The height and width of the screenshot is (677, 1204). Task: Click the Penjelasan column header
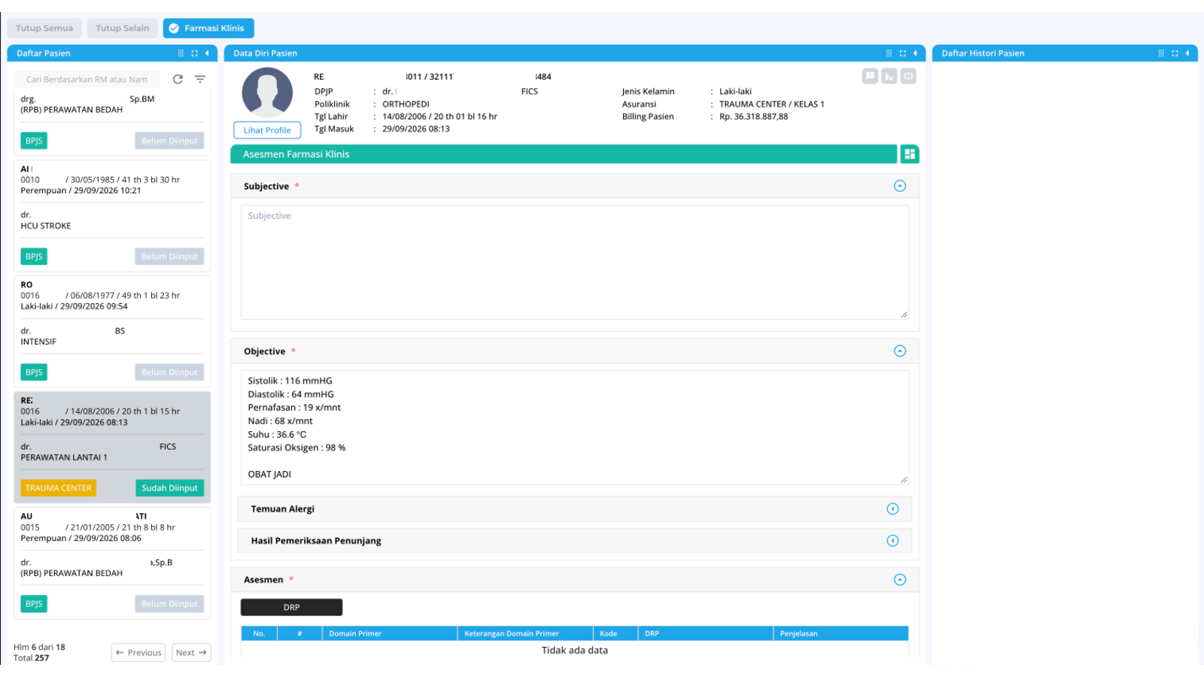click(x=841, y=633)
